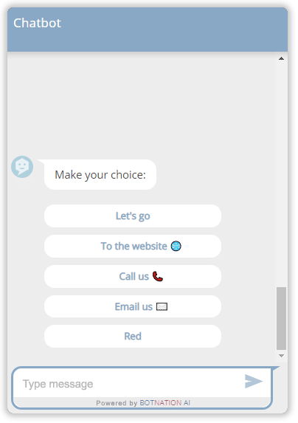Click the Chatbot title in the header

[x=37, y=23]
